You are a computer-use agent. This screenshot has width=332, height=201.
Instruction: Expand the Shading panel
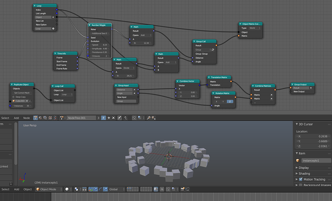(x=297, y=174)
